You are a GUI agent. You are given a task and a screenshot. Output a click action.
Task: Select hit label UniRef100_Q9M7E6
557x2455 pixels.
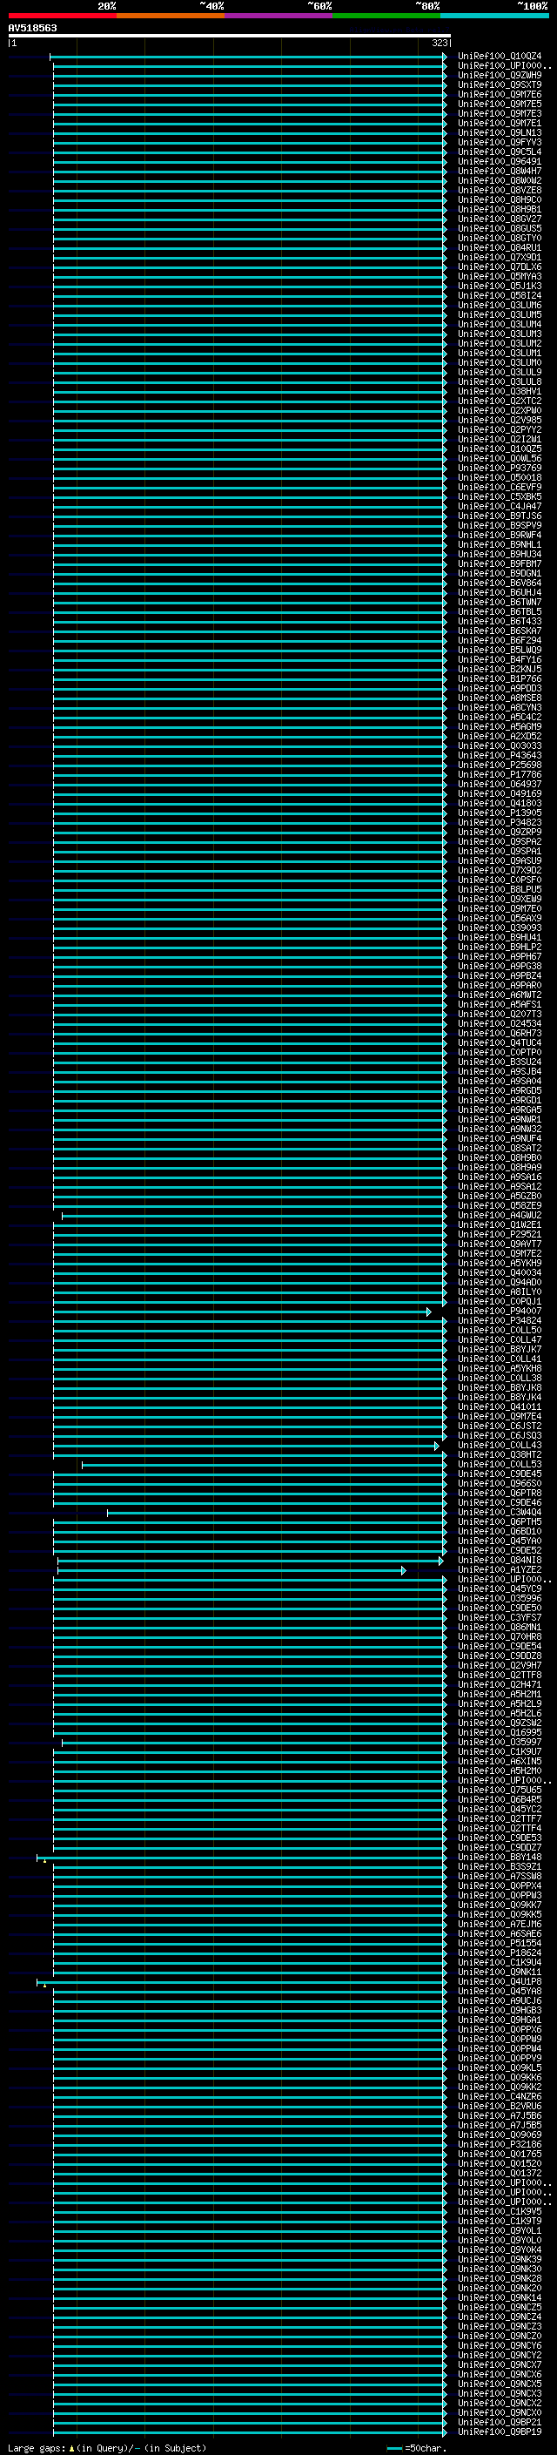coord(499,94)
